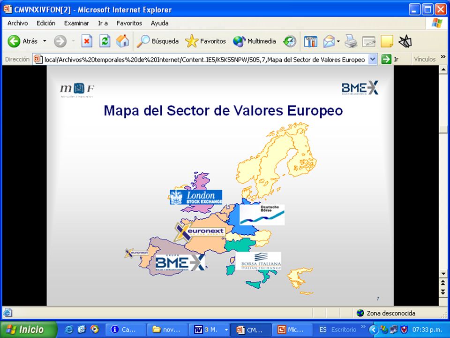The image size is (450, 338).
Task: Click the tools icon beside History
Action: pos(310,41)
